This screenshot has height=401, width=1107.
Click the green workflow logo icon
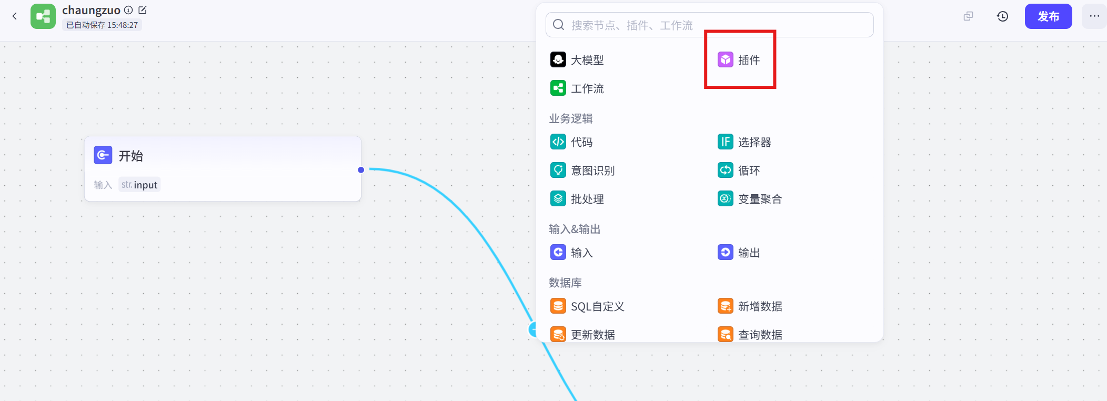[43, 16]
